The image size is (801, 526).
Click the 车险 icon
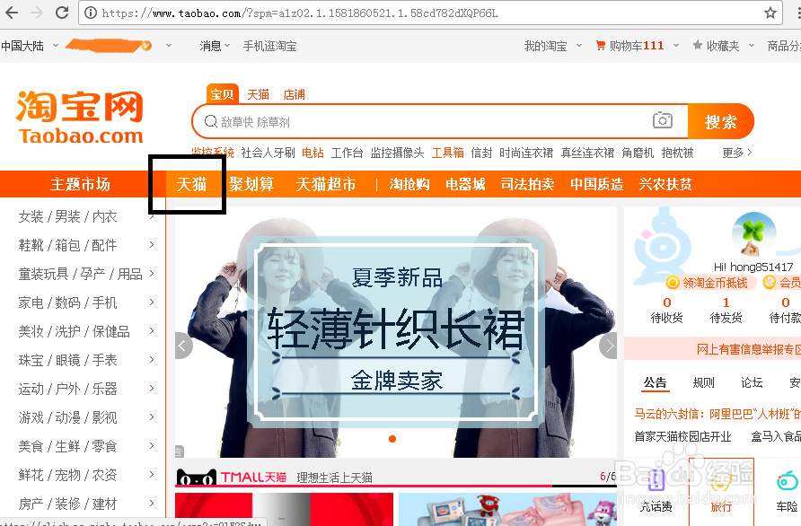[x=787, y=480]
